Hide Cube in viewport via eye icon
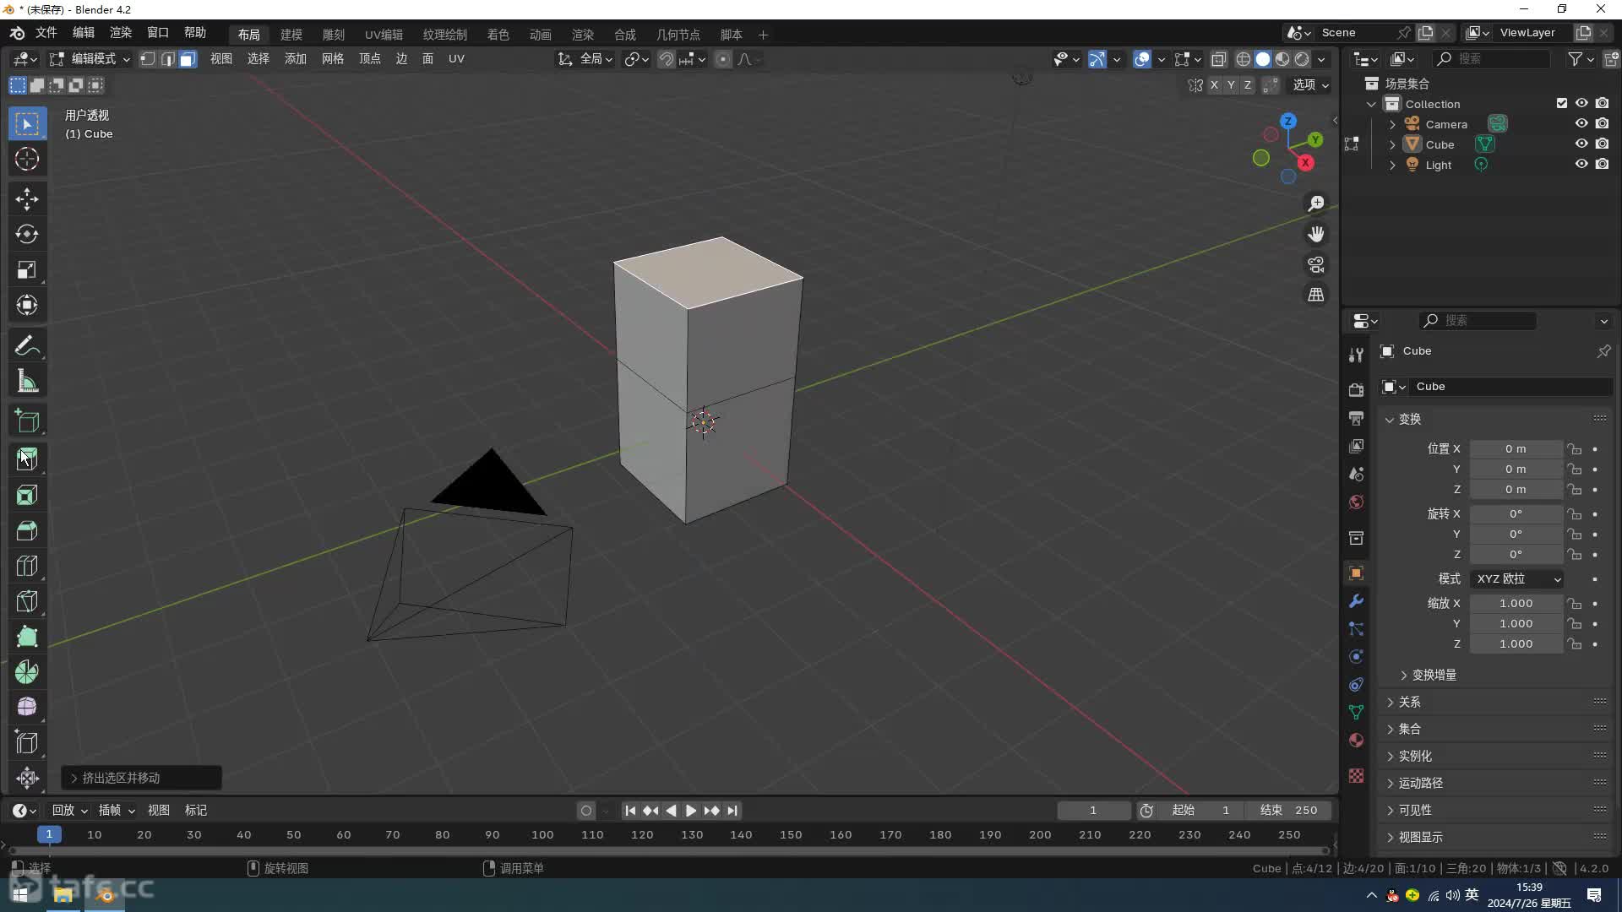Screen dimensions: 1622x912 (1581, 144)
